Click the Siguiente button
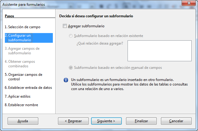 point(106,121)
